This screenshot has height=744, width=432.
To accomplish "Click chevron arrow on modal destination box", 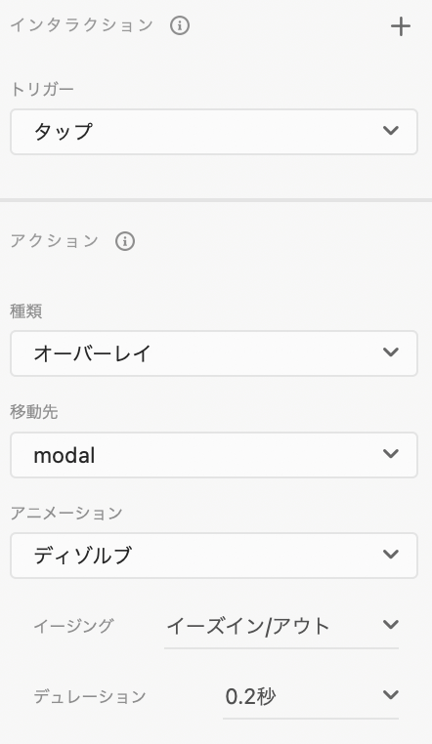I will pyautogui.click(x=390, y=454).
